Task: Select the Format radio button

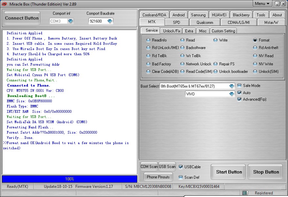Action: tap(255, 40)
